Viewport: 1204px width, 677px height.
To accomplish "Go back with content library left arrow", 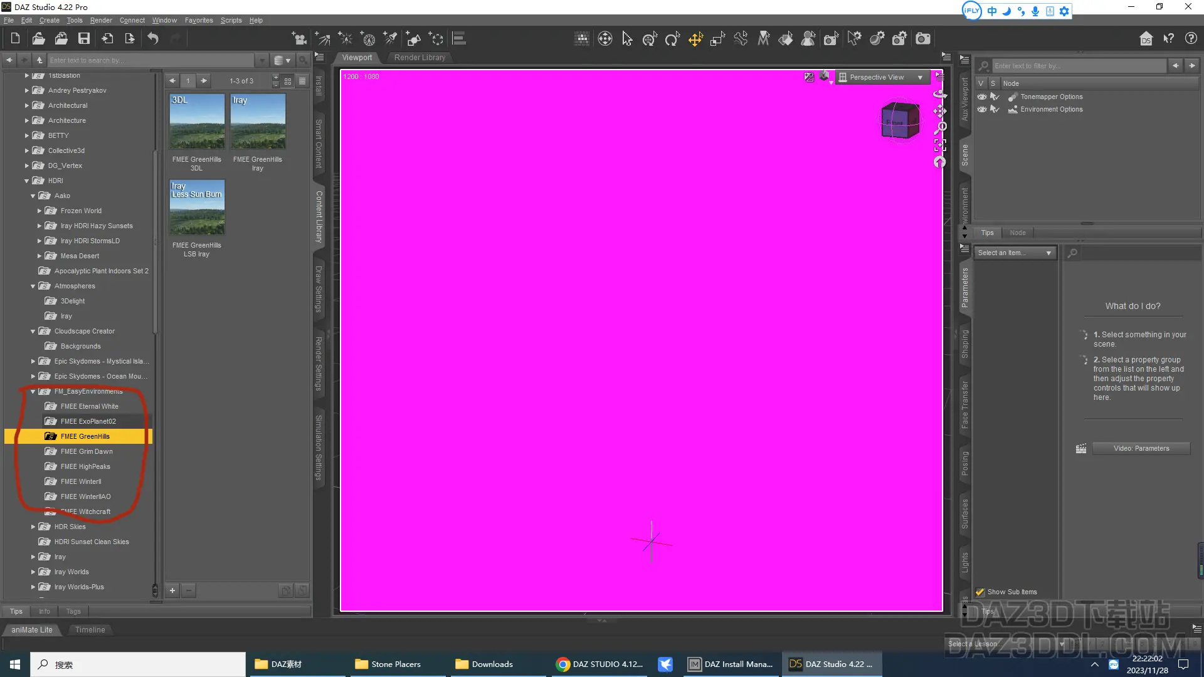I will coord(9,60).
